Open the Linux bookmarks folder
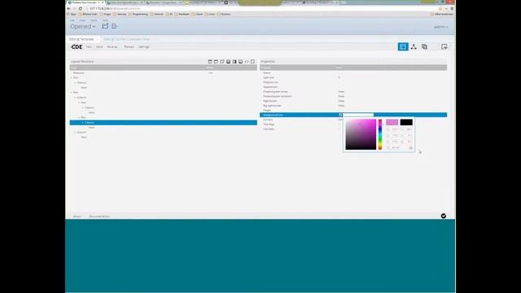Viewport: 521px width, 293px height. click(210, 15)
